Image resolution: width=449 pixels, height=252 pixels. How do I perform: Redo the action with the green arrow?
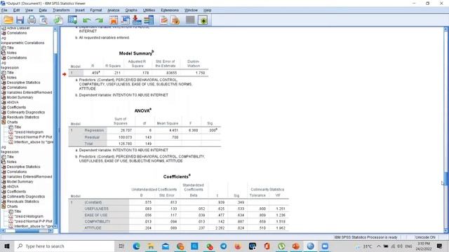tap(99, 20)
